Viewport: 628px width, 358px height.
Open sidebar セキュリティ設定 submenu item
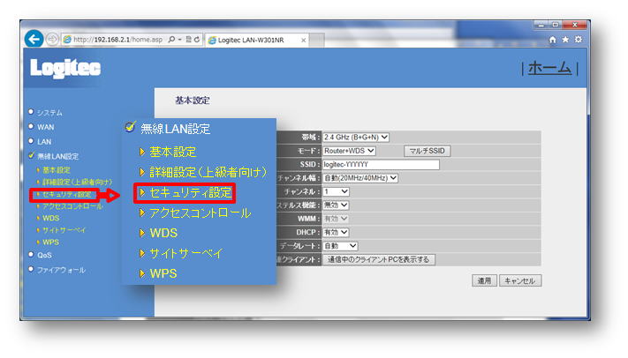[67, 194]
